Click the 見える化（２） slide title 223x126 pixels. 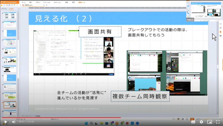tap(63, 19)
